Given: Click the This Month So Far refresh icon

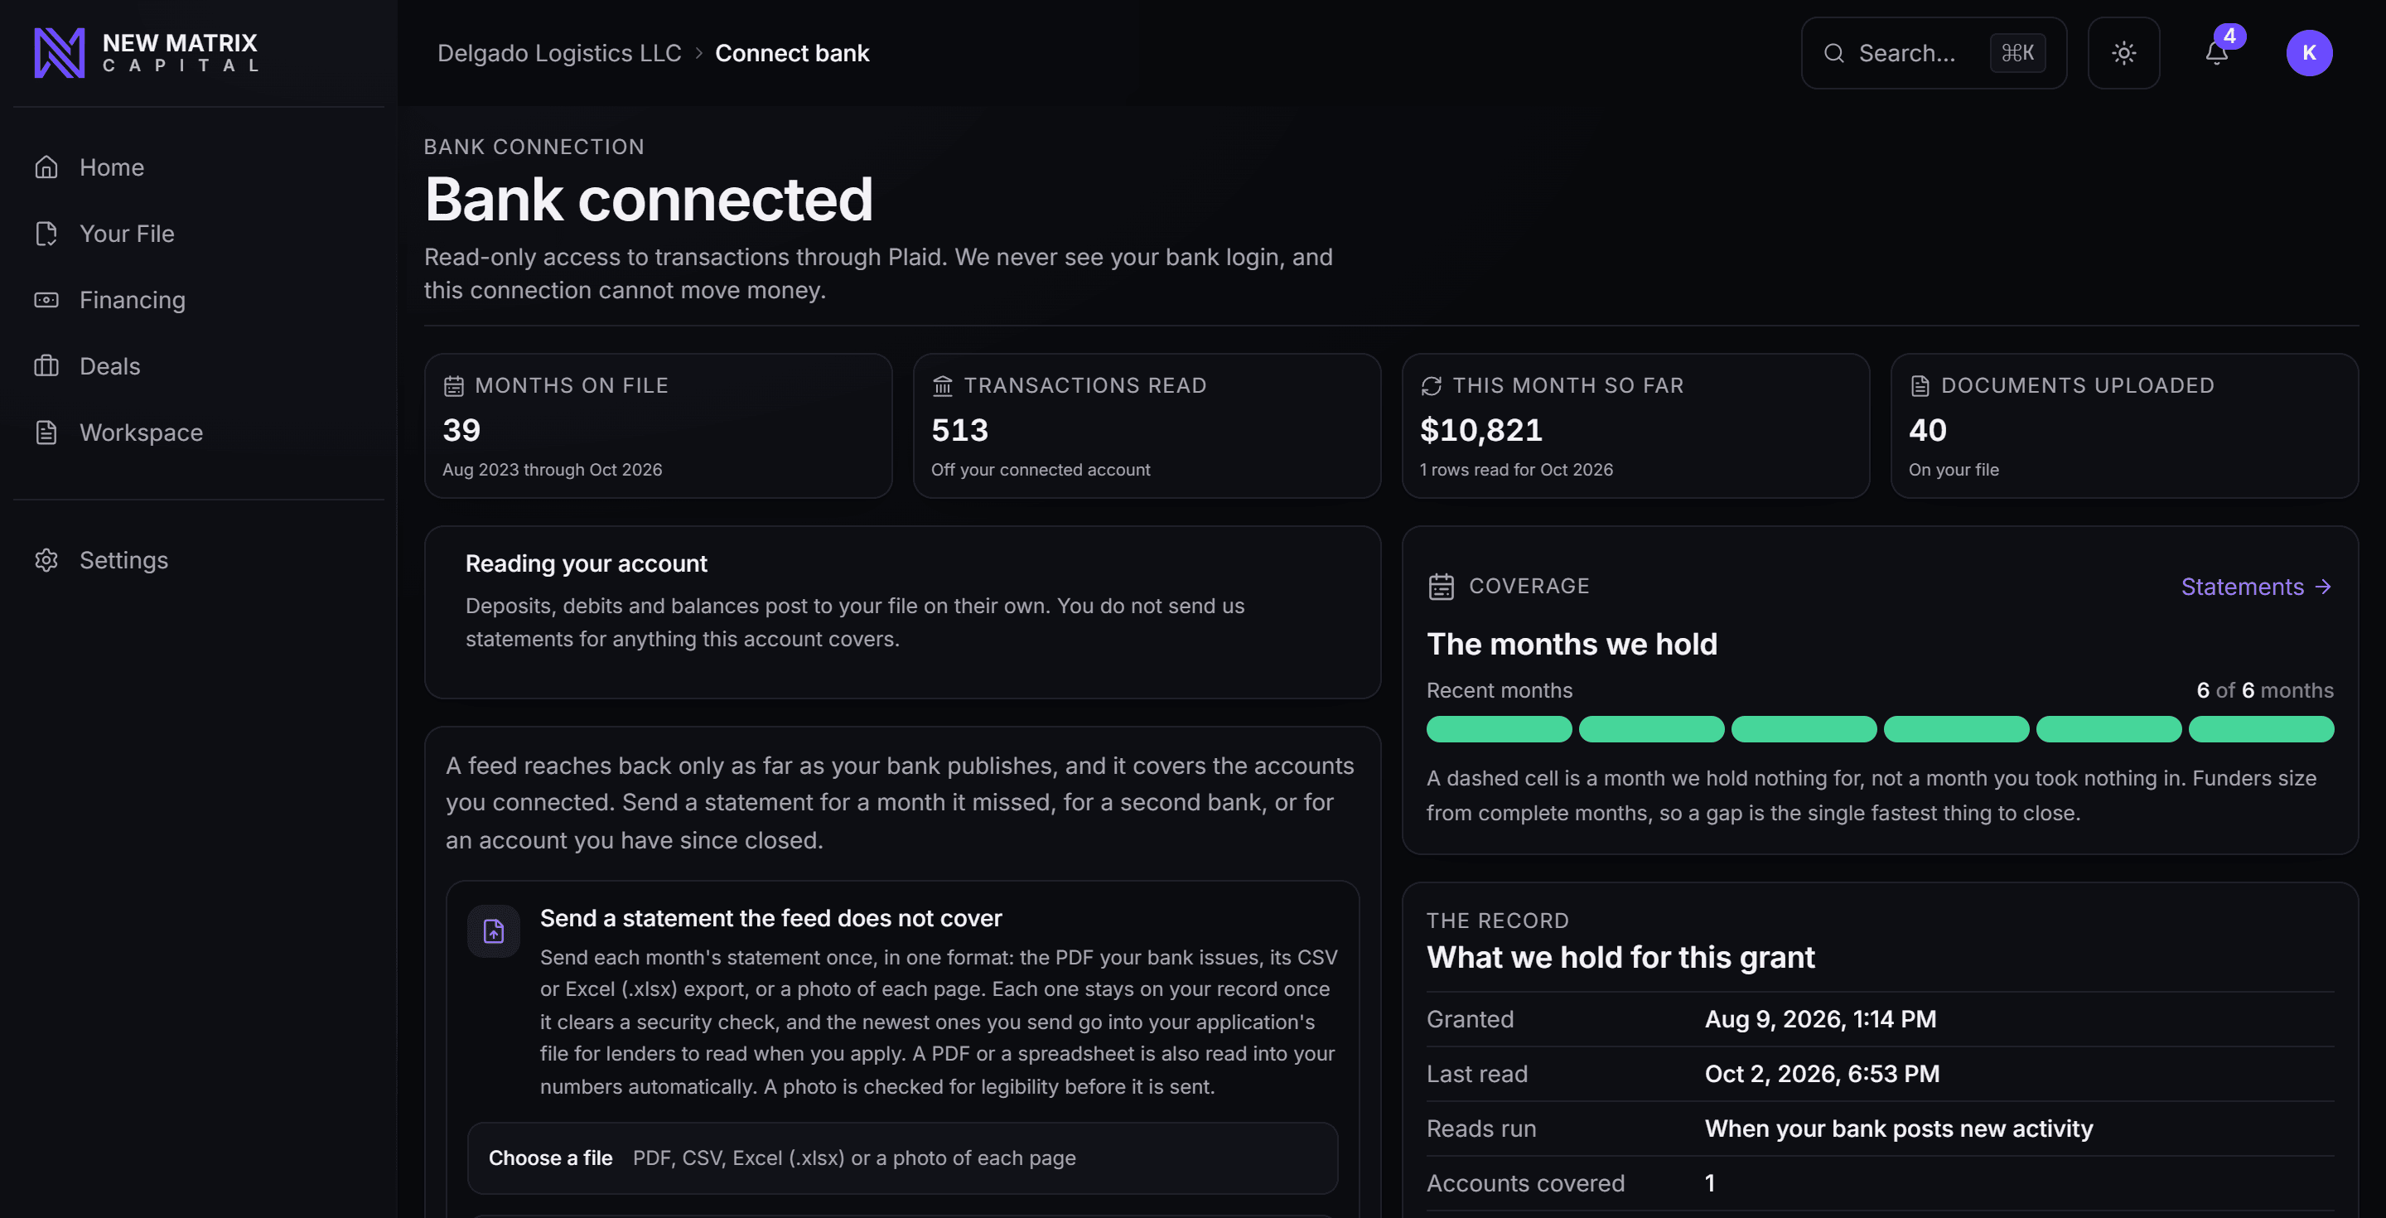Looking at the screenshot, I should click(x=1430, y=386).
